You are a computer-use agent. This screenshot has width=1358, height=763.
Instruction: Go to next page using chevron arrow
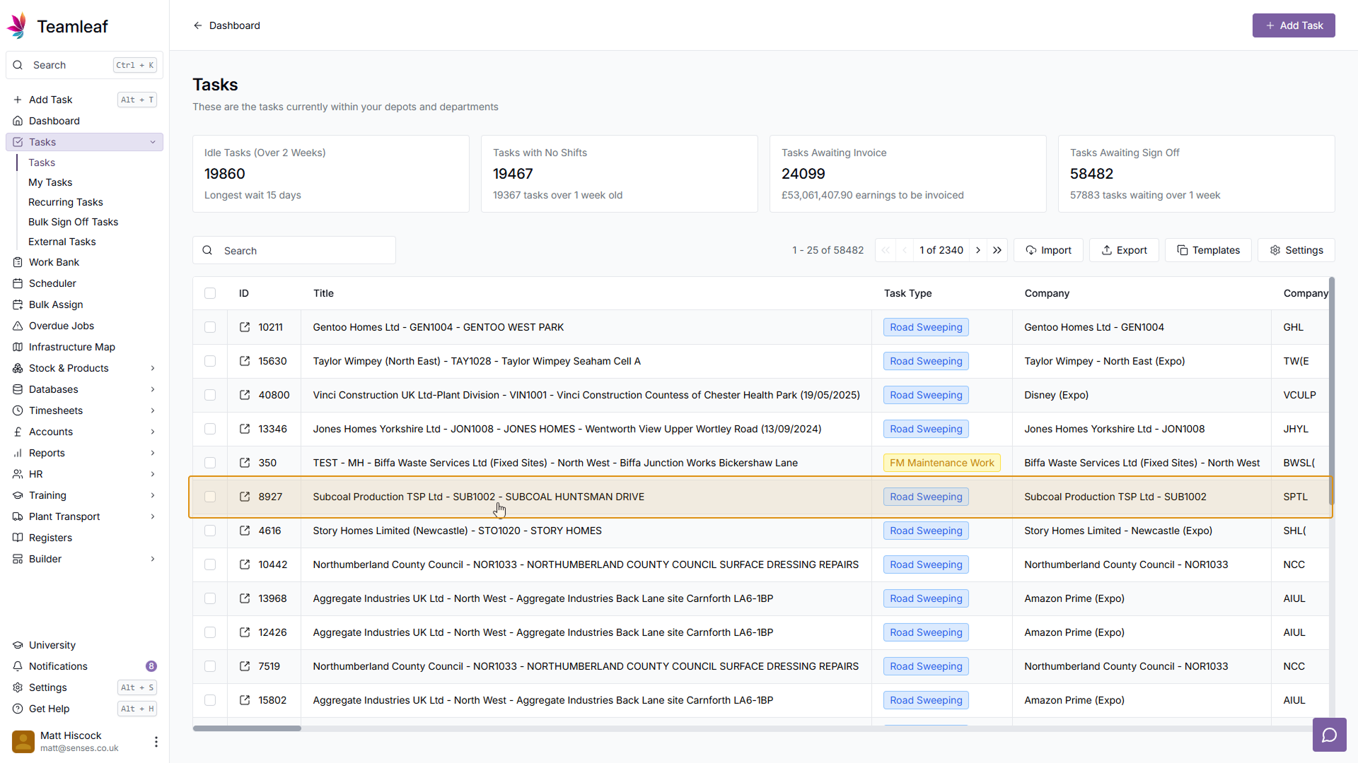978,250
